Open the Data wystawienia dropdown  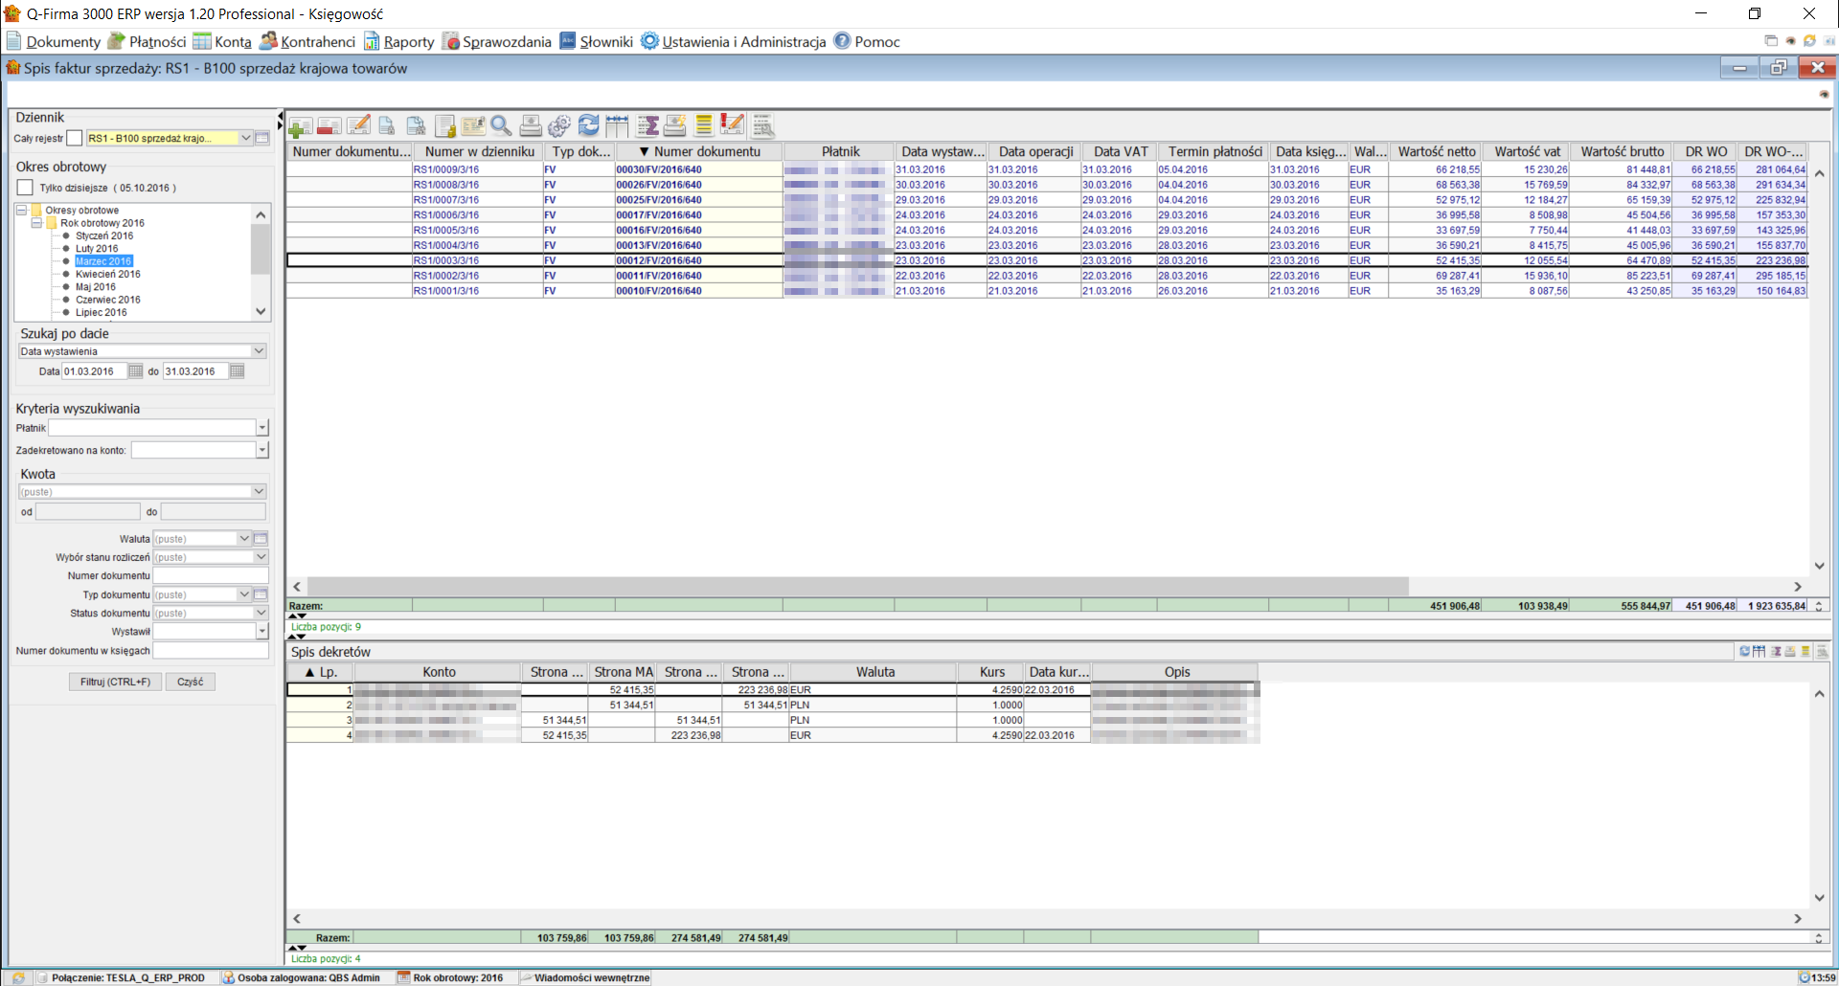click(x=258, y=351)
